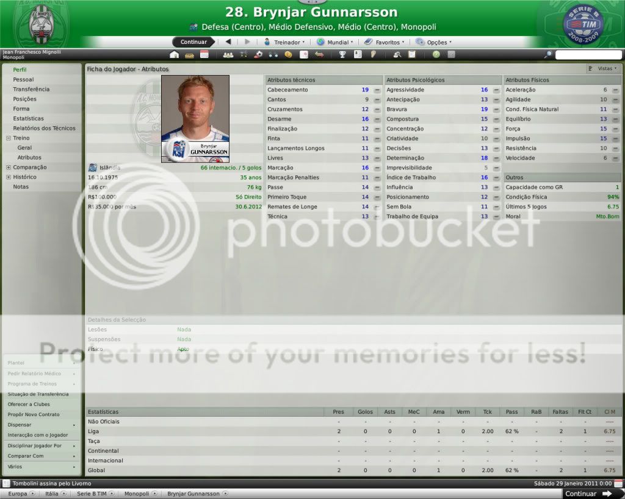Toggle the minus button beside Cabeceamento
Viewport: 625px width, 499px height.
pyautogui.click(x=377, y=90)
